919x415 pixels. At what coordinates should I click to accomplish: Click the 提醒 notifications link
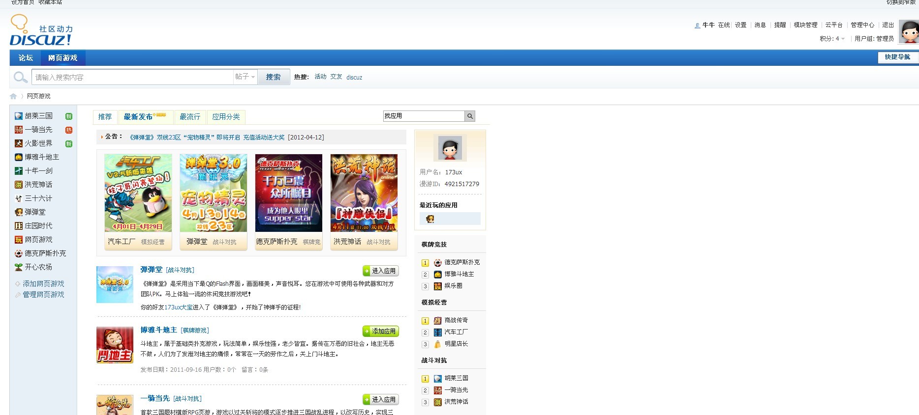tap(780, 25)
